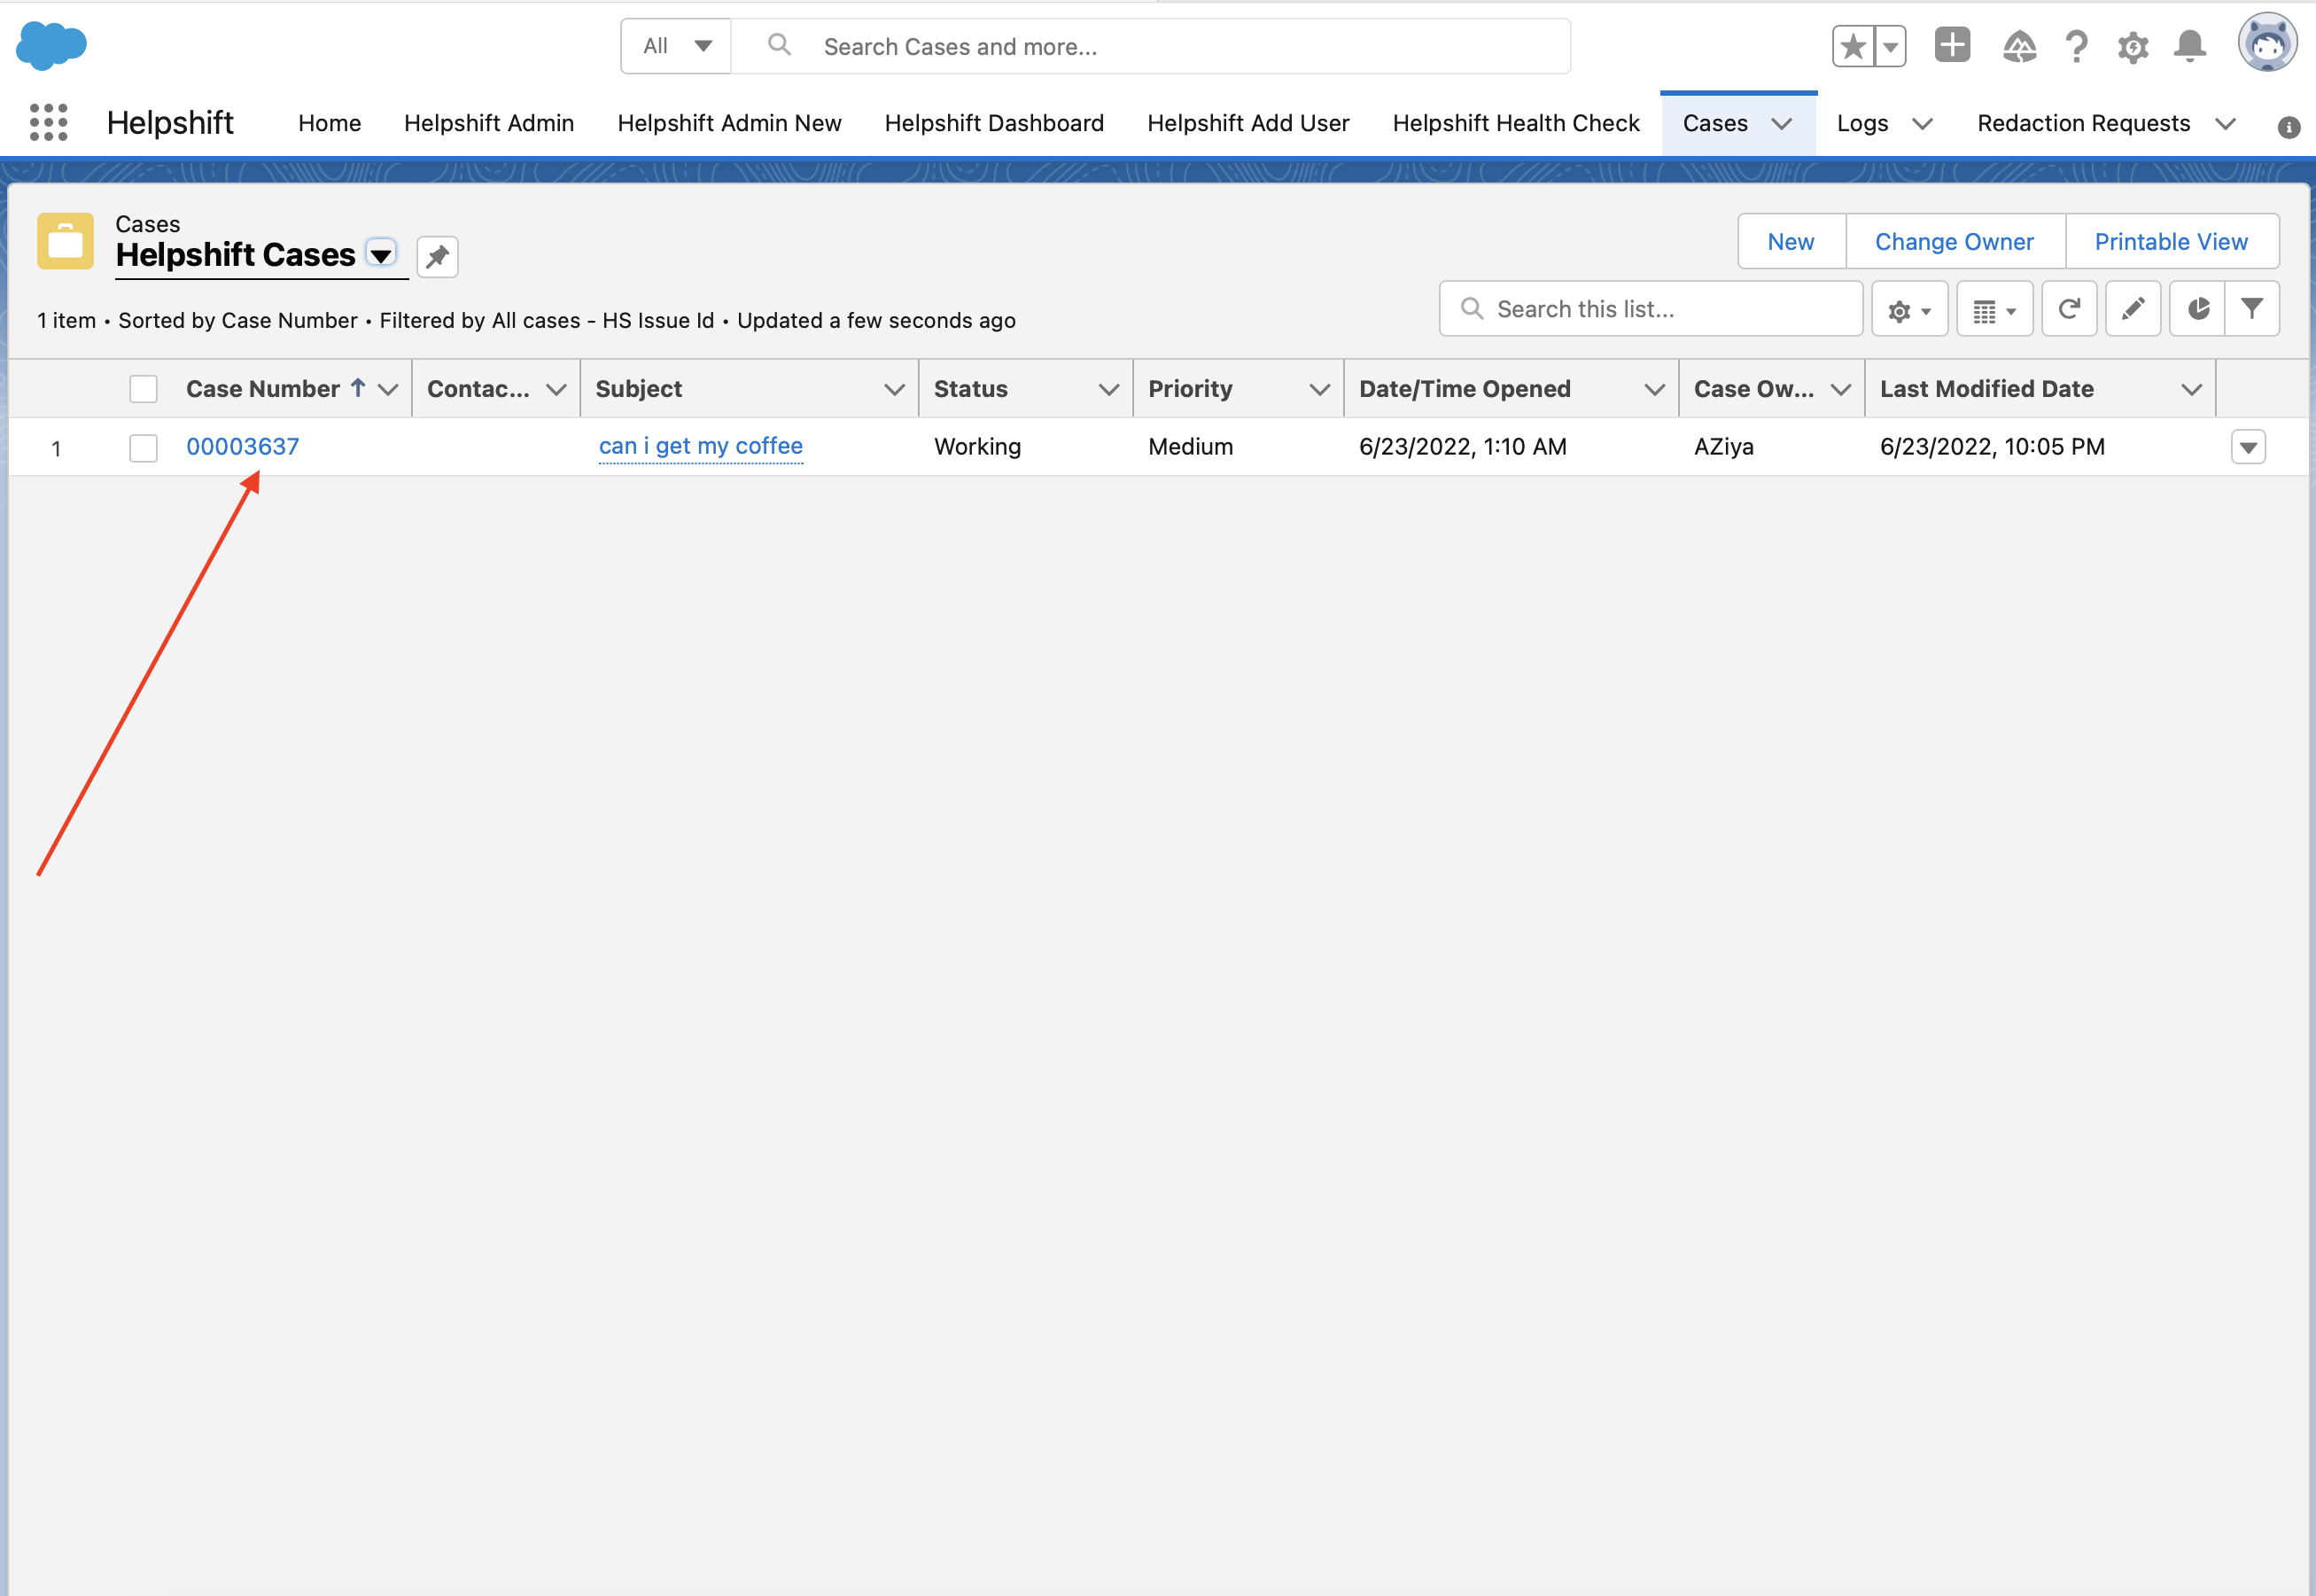The image size is (2316, 1596).
Task: Check the select-all rows checkbox
Action: (x=143, y=389)
